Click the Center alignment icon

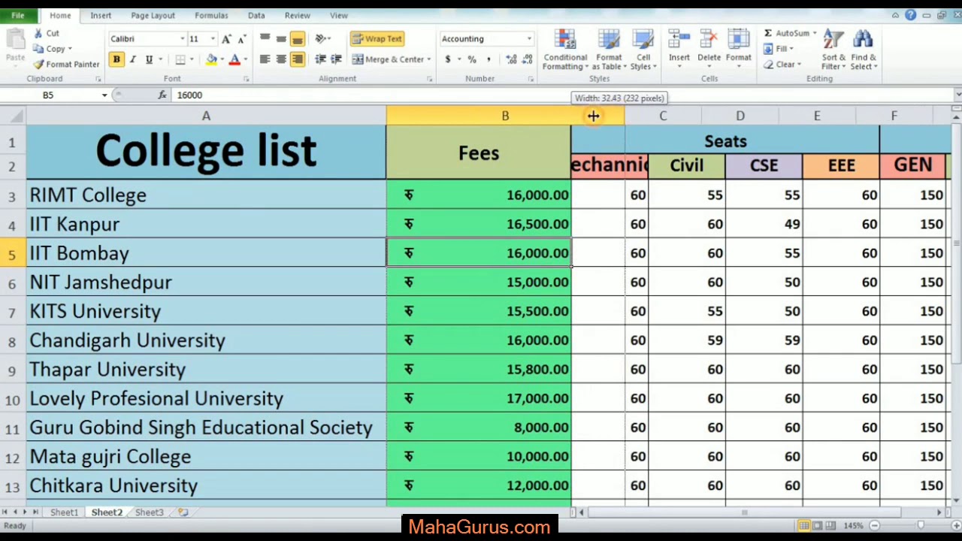pos(281,59)
